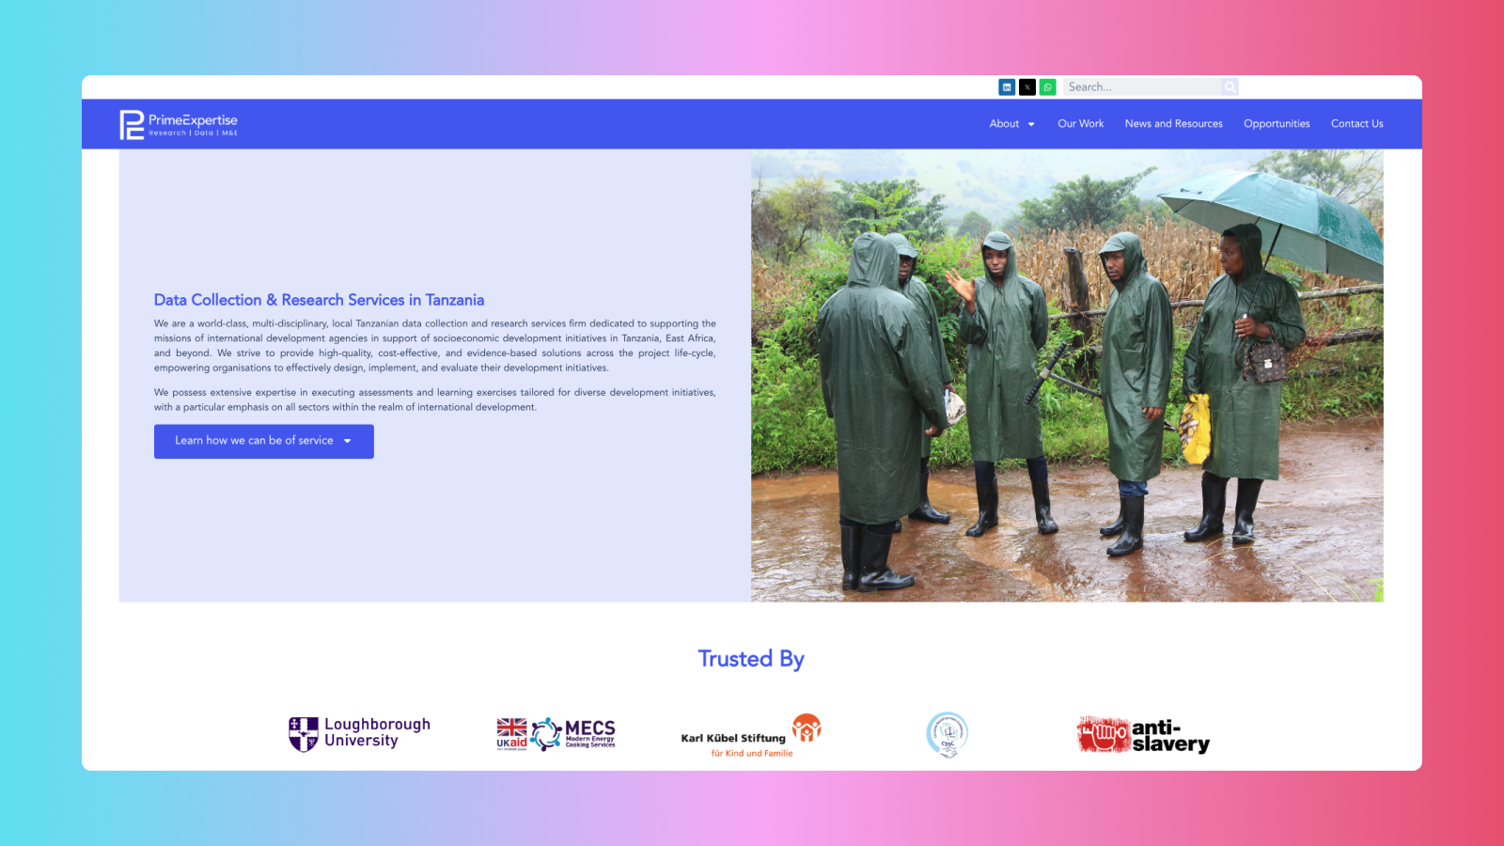Click the field team raincoat photo

click(x=1067, y=376)
